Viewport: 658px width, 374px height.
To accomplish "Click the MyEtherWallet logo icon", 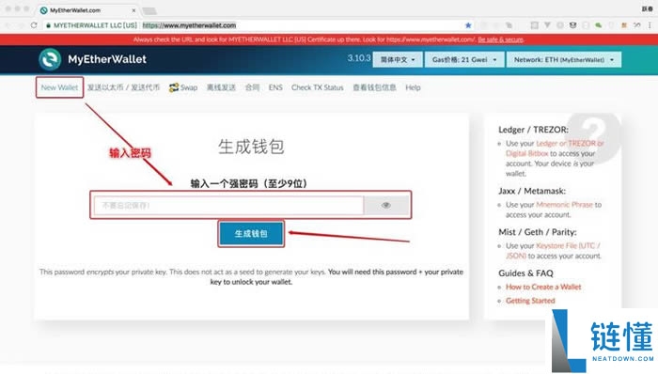I will (x=50, y=59).
